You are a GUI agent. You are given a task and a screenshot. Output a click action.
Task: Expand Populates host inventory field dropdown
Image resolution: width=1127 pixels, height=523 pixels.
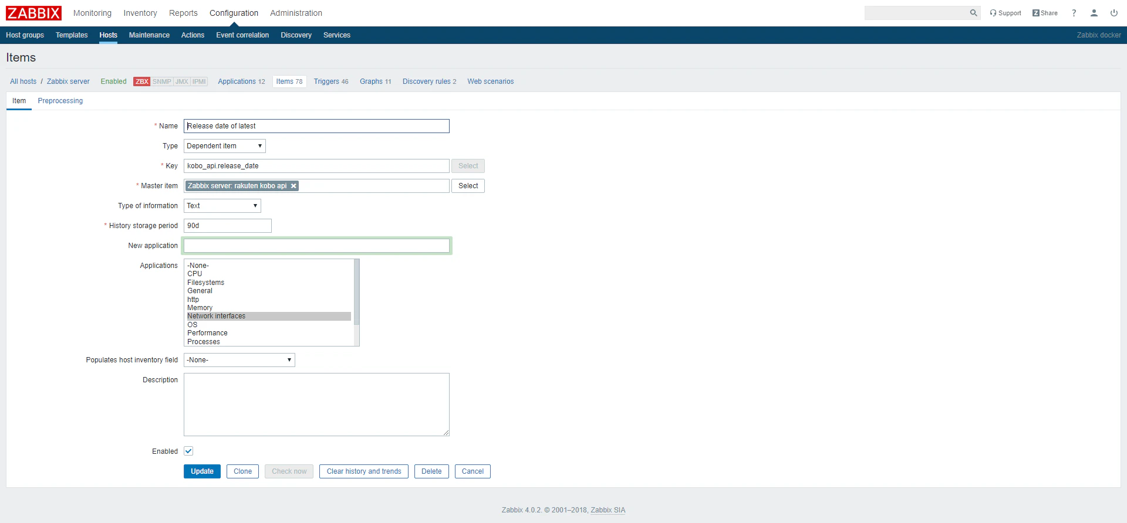click(x=239, y=360)
